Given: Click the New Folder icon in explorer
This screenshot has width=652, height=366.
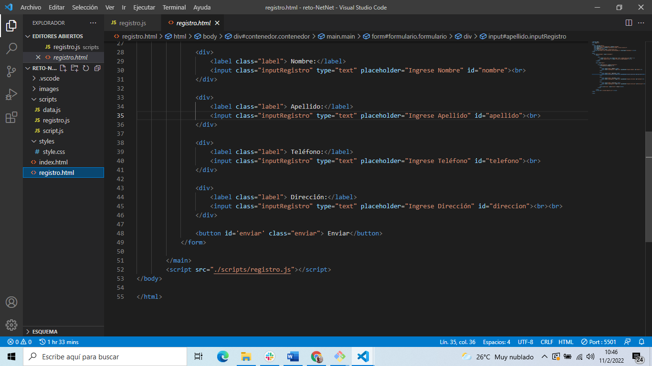Looking at the screenshot, I should 74,68.
